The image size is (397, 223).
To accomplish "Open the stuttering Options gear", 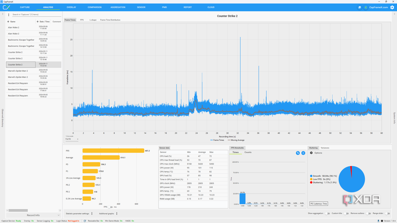I will click(311, 153).
